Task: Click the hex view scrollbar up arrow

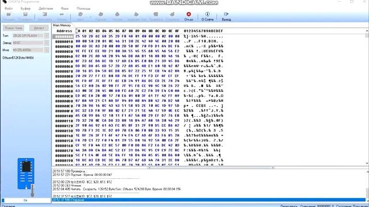Action: [x=367, y=30]
